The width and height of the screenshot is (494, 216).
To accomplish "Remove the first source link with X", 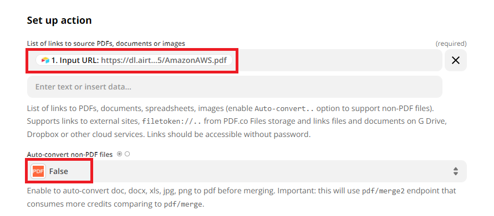I will [x=456, y=60].
